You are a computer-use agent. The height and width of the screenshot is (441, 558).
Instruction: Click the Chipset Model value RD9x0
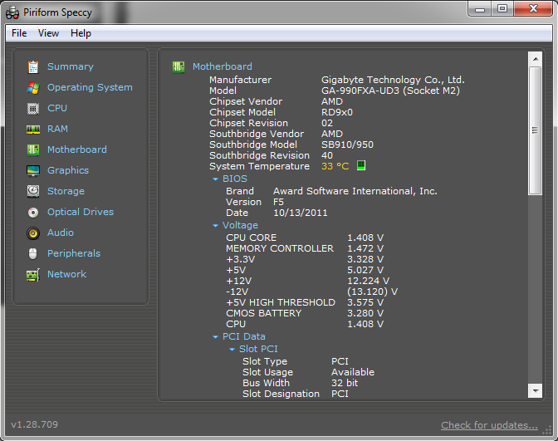(x=337, y=112)
